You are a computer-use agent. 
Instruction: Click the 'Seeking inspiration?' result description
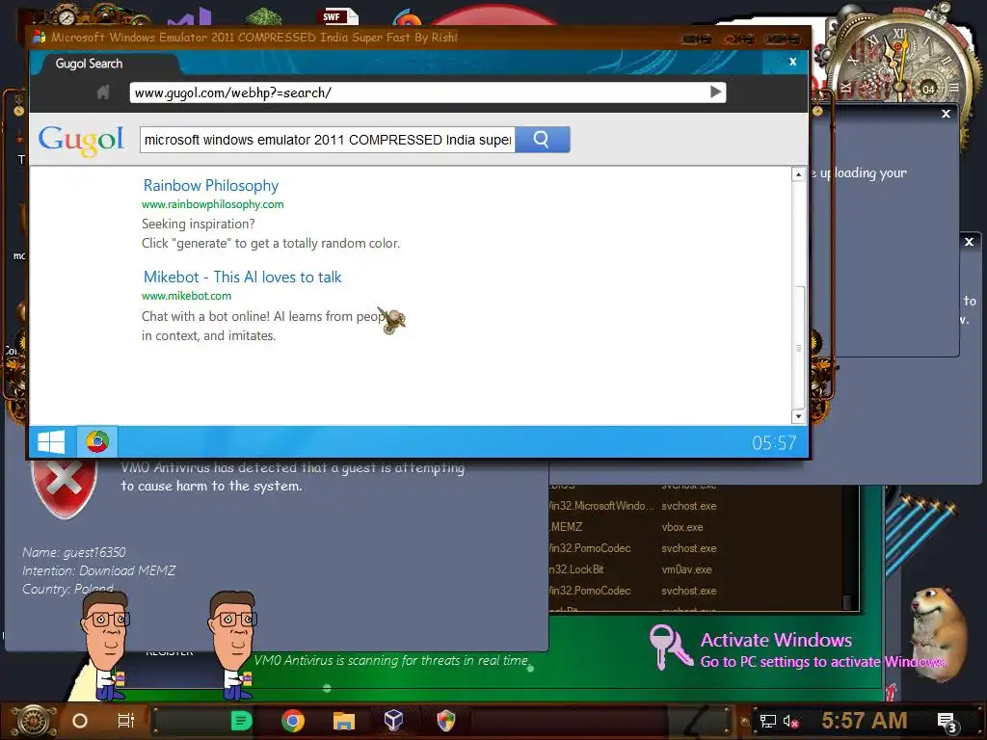199,224
